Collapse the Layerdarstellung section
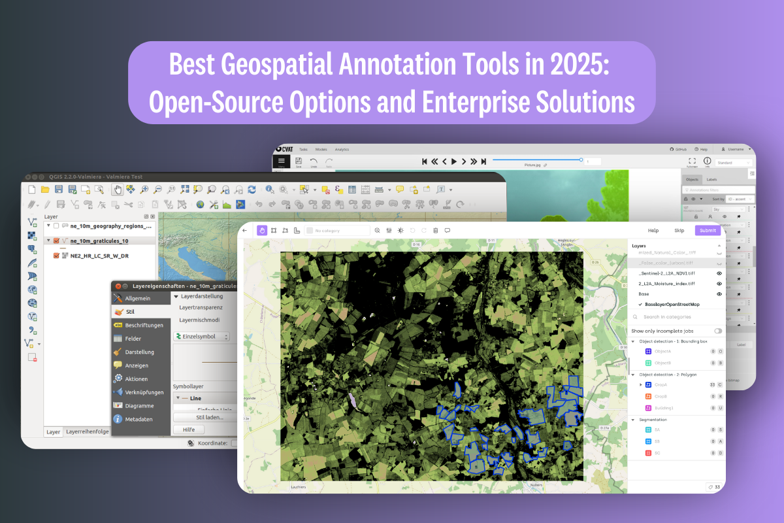 click(176, 296)
